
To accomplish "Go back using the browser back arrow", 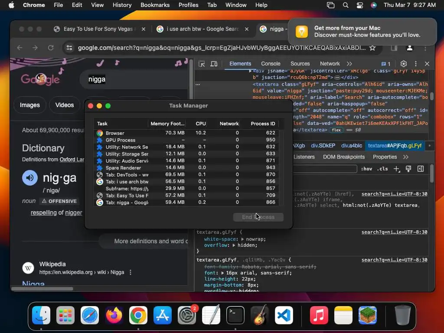I will click(x=20, y=48).
